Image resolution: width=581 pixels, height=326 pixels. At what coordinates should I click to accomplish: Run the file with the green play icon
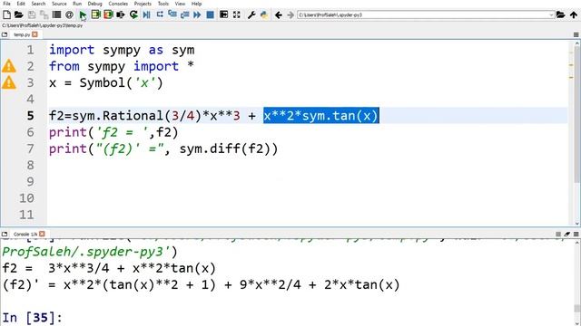(83, 14)
